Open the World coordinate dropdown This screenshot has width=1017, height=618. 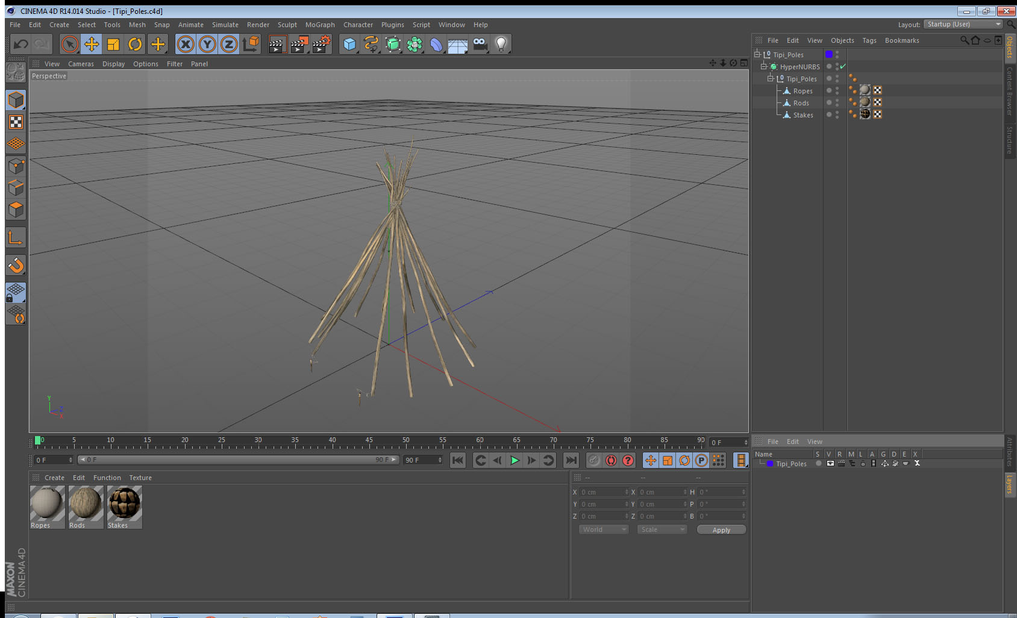(604, 529)
